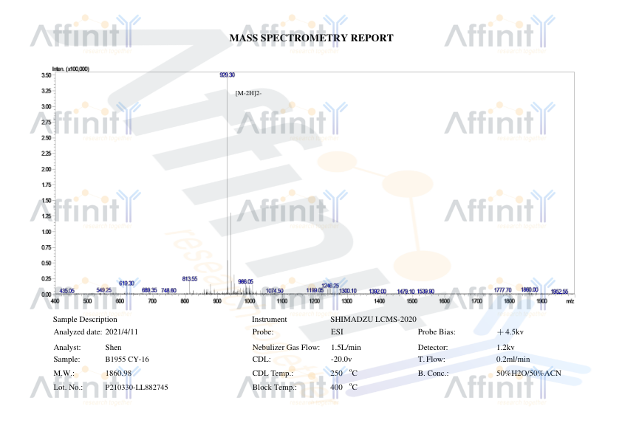Select the M.W. value 1860.98
The height and width of the screenshot is (440, 622).
pos(119,374)
